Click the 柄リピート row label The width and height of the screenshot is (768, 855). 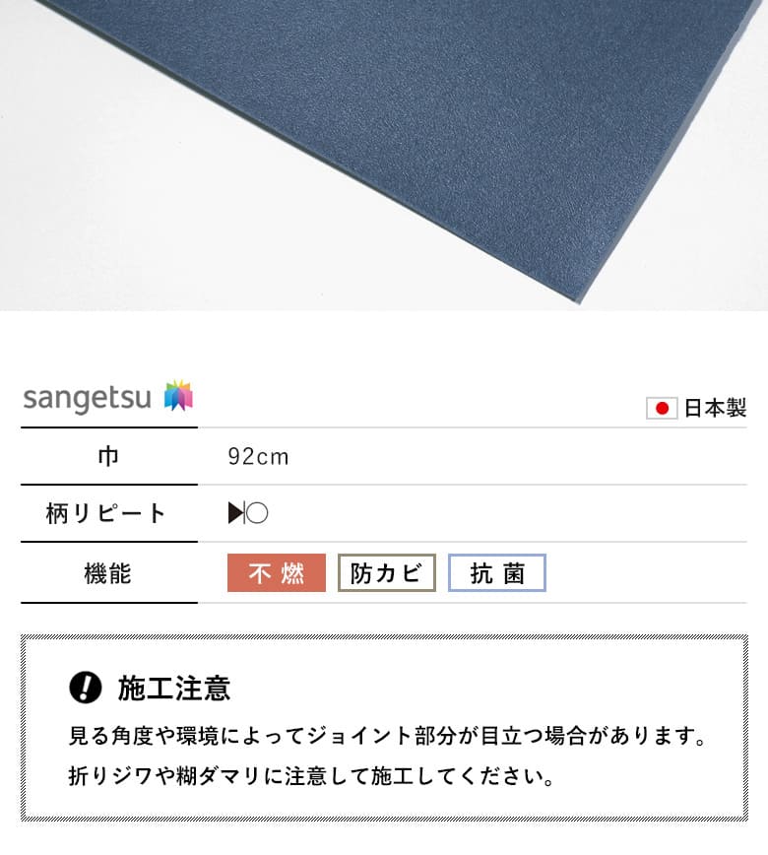point(106,513)
